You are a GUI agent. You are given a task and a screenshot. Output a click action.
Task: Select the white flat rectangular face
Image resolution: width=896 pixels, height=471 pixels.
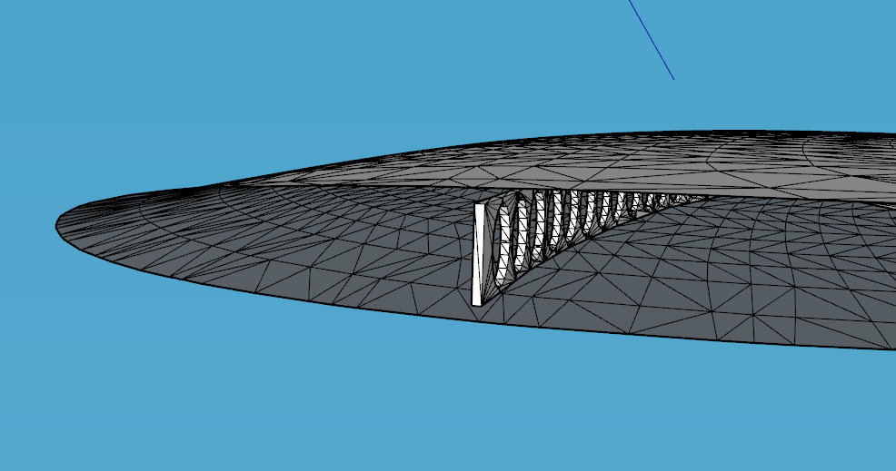[478, 255]
